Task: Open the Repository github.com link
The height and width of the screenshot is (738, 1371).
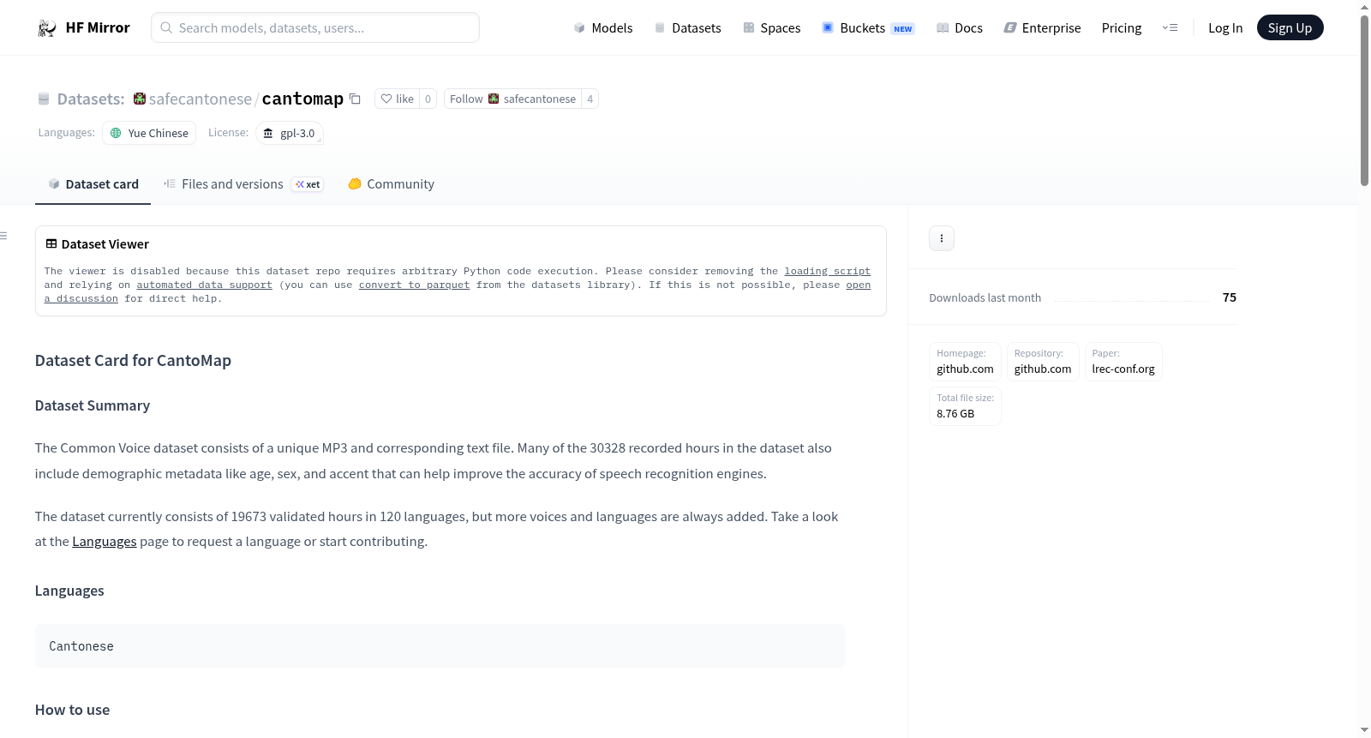Action: pos(1043,362)
